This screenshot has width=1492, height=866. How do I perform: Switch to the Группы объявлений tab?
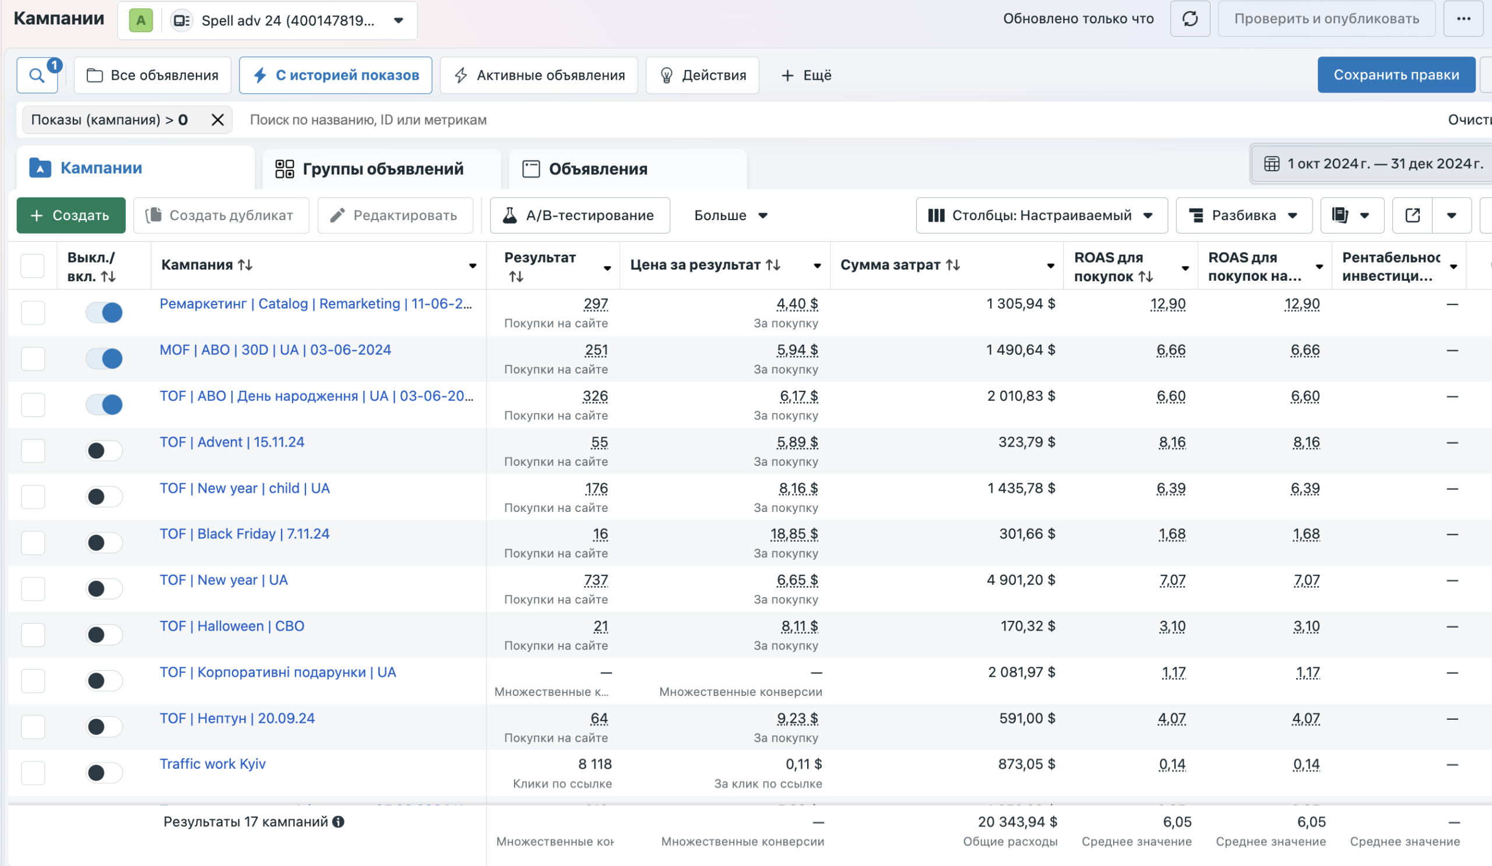pos(382,169)
